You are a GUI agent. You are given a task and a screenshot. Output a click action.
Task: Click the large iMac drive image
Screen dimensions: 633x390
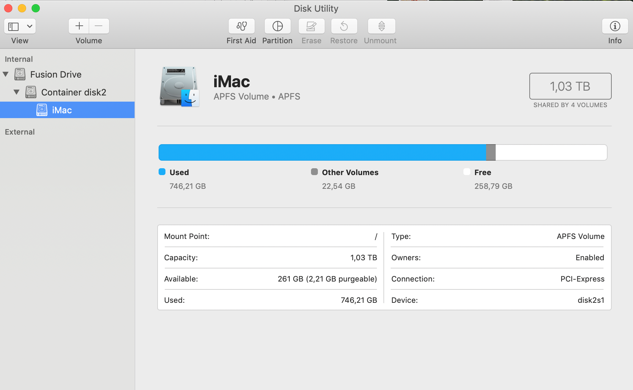point(179,87)
